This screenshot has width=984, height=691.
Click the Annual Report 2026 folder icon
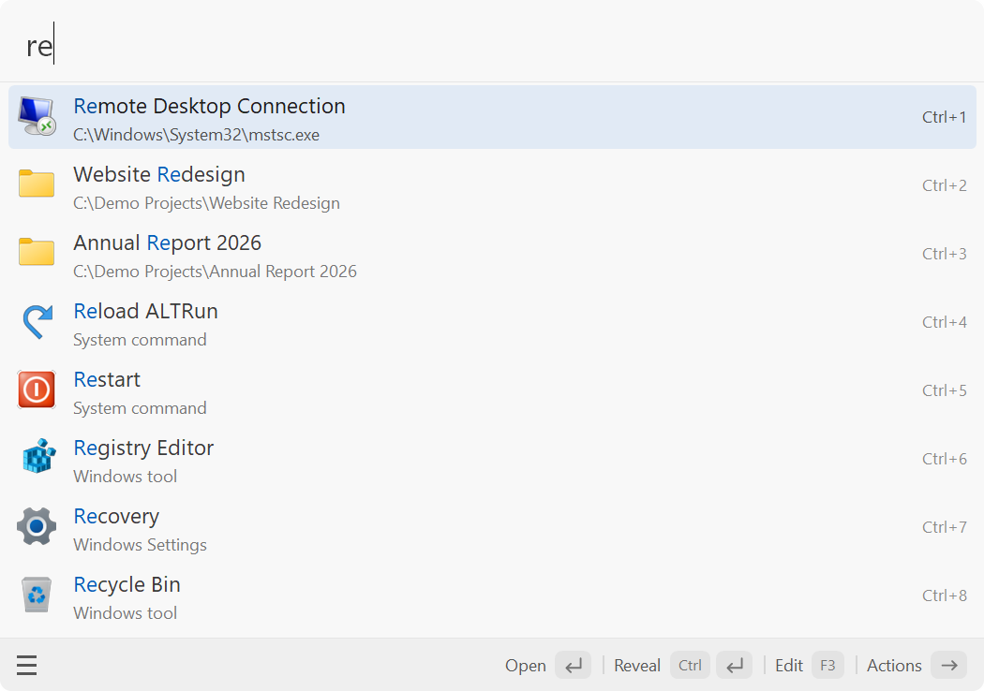point(37,252)
